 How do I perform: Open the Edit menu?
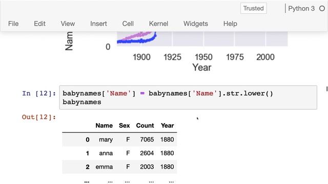coord(39,24)
